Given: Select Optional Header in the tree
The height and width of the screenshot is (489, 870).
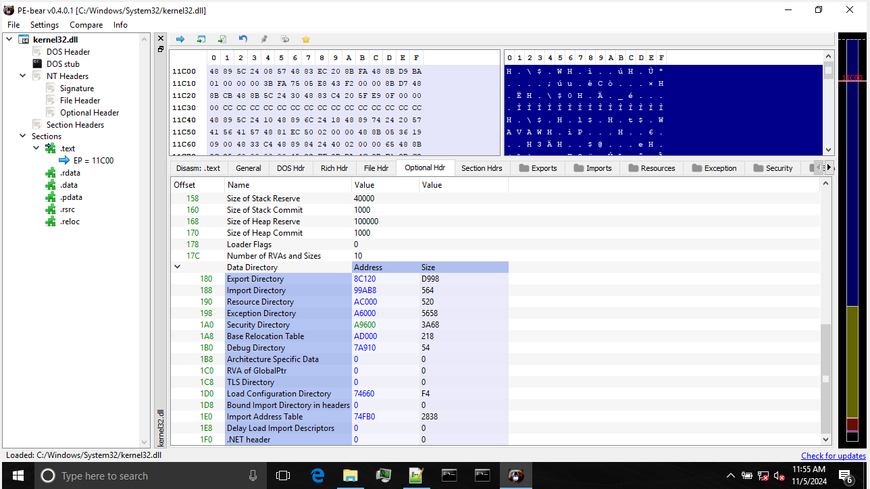Looking at the screenshot, I should pos(89,113).
